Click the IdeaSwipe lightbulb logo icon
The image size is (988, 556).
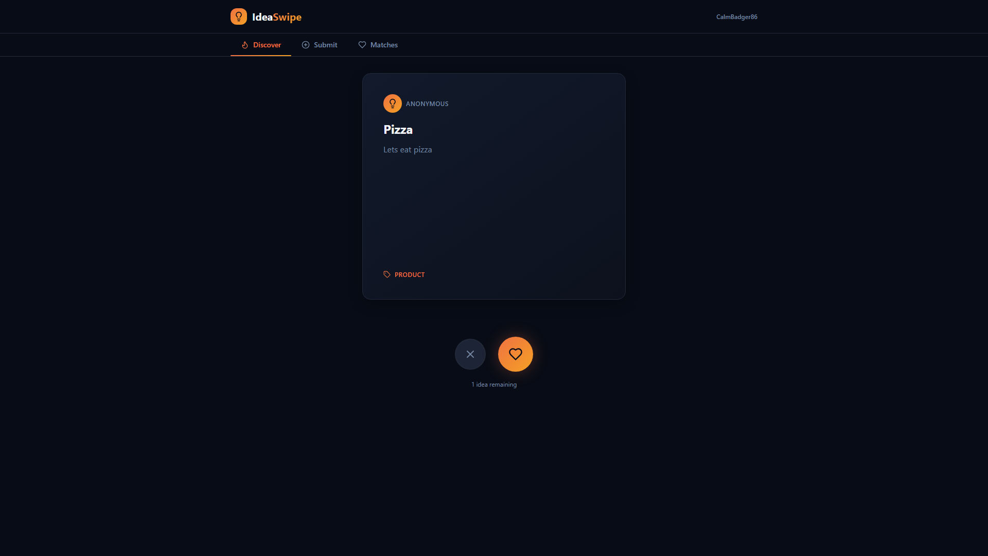click(239, 16)
